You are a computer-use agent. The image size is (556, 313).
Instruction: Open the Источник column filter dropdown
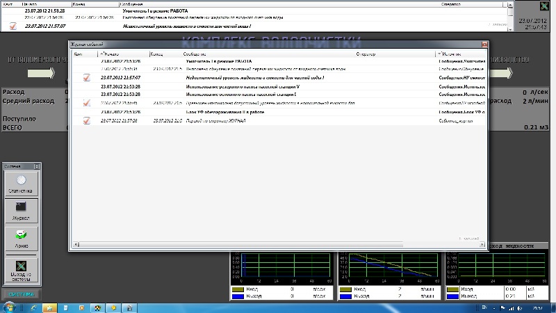pyautogui.click(x=440, y=54)
